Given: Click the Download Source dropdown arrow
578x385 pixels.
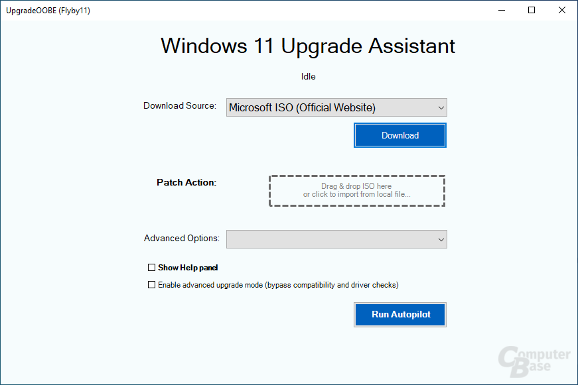Looking at the screenshot, I should coord(441,107).
